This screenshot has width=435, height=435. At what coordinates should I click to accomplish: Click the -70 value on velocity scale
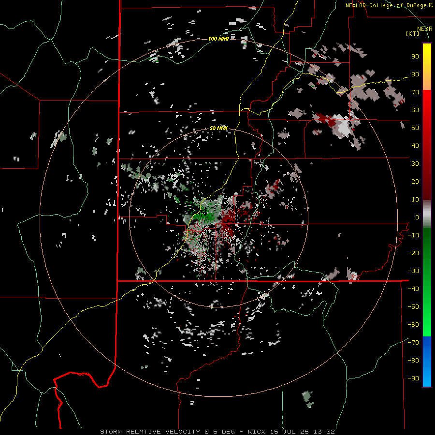point(413,343)
